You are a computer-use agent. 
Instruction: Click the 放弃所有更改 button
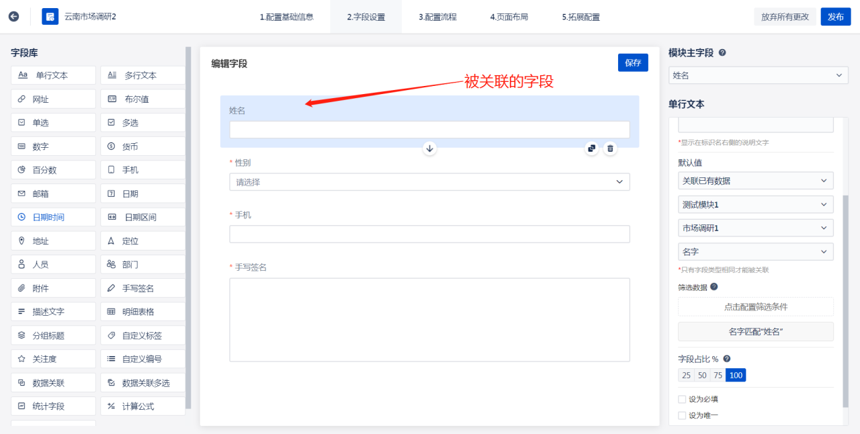(x=785, y=17)
